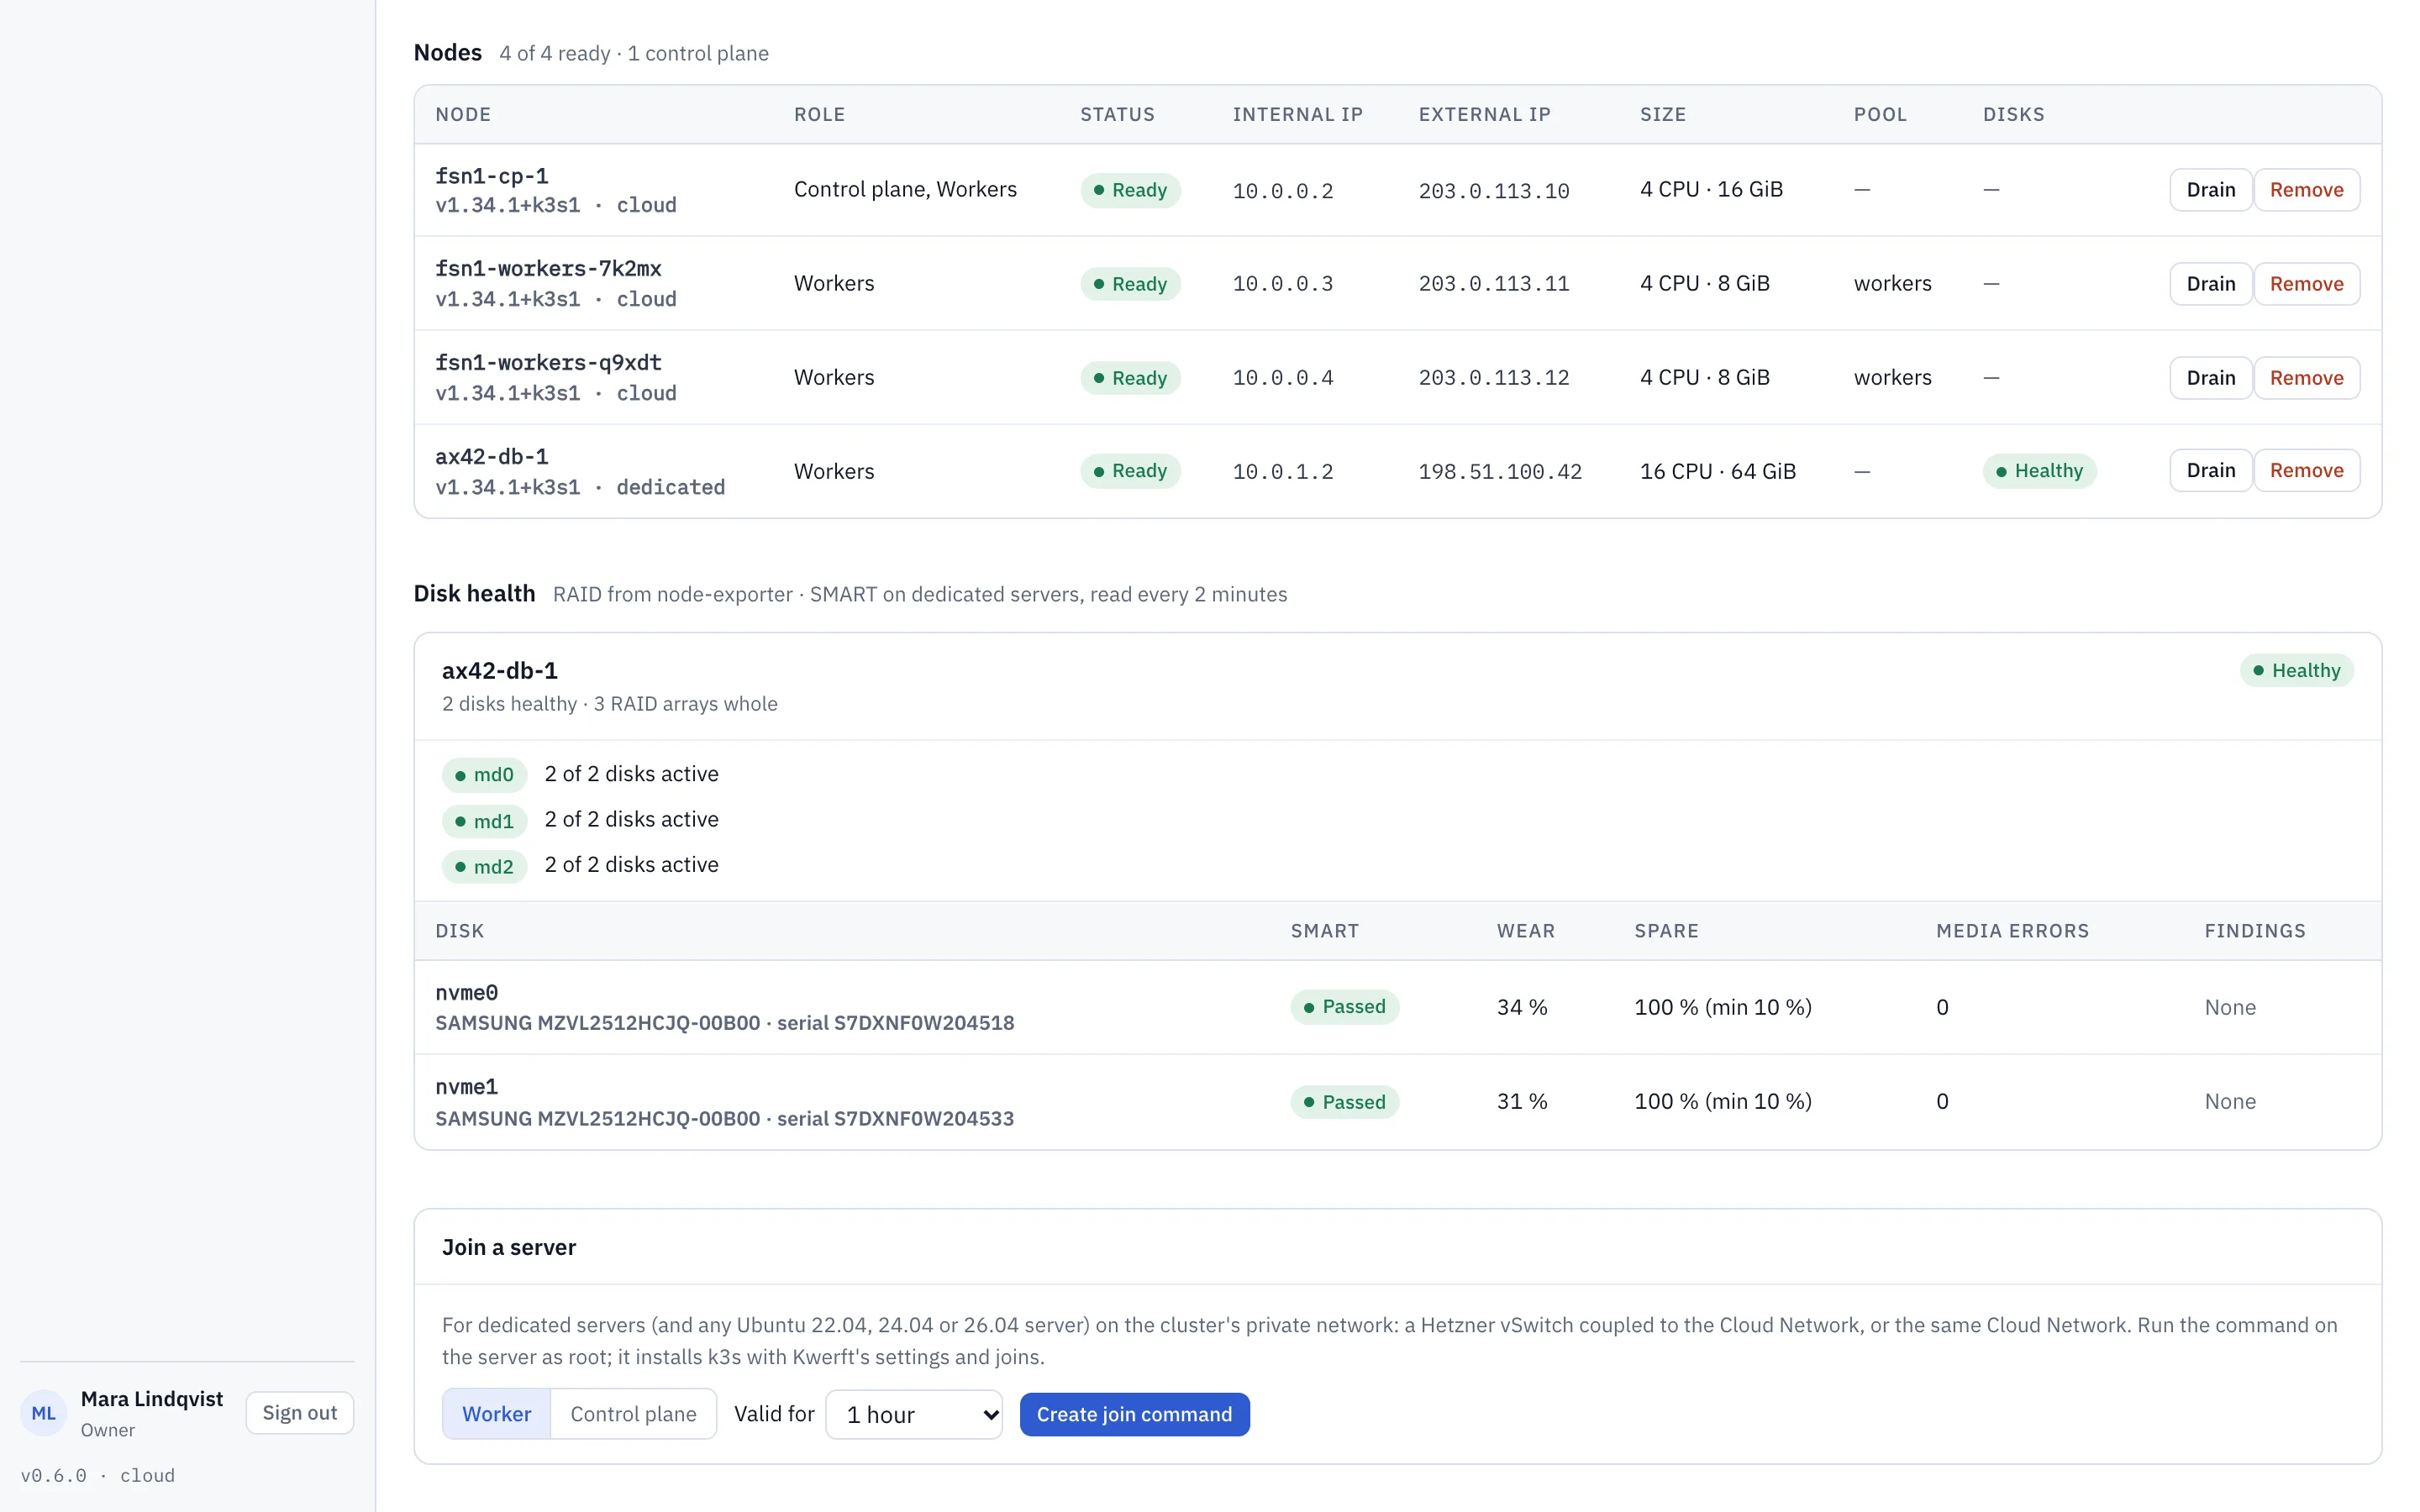The height and width of the screenshot is (1512, 2420).
Task: Open the Valid for duration dropdown
Action: pyautogui.click(x=914, y=1414)
